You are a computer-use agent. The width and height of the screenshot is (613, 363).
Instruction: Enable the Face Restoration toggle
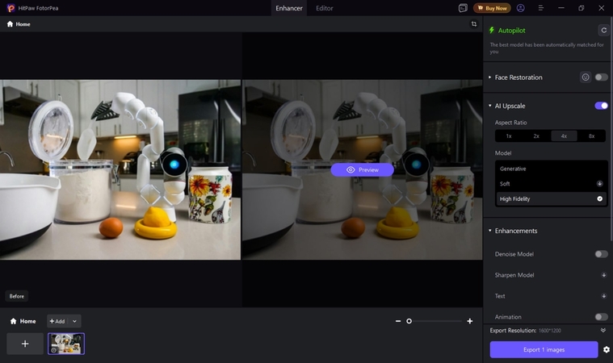tap(601, 77)
